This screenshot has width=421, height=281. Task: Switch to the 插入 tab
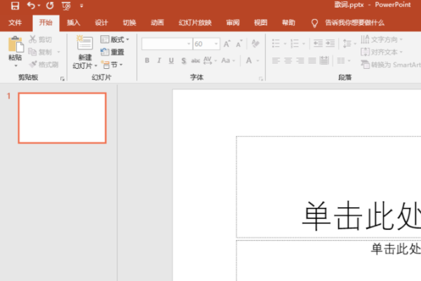(74, 23)
